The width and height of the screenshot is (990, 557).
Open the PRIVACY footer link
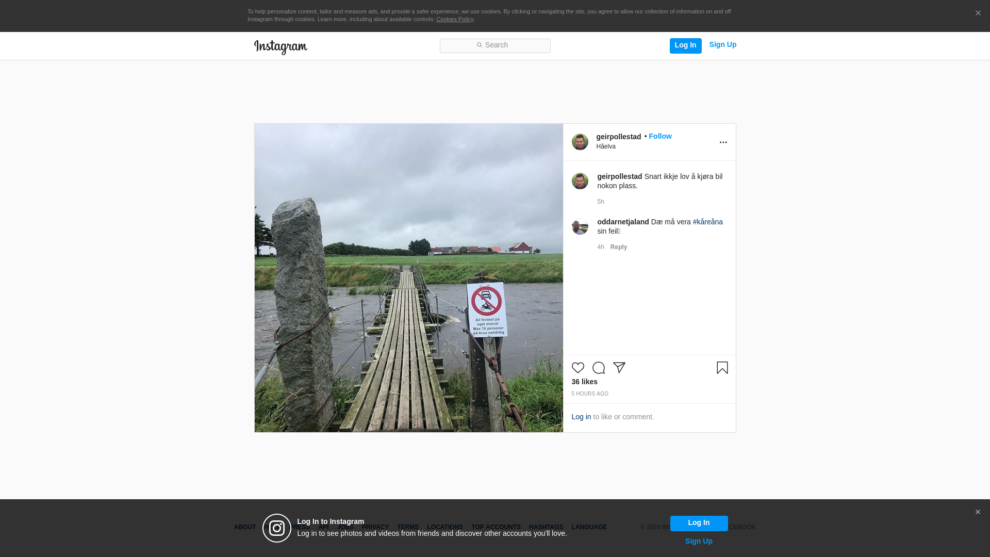pyautogui.click(x=375, y=527)
